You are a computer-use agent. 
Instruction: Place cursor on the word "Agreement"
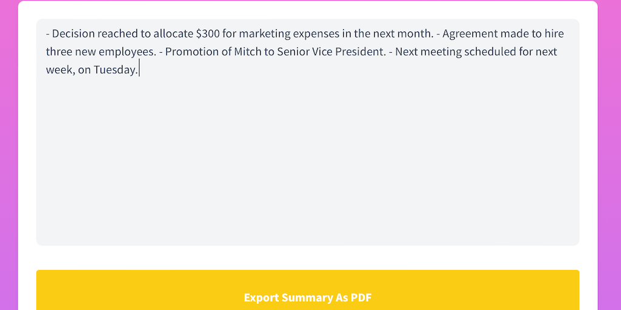(x=470, y=34)
